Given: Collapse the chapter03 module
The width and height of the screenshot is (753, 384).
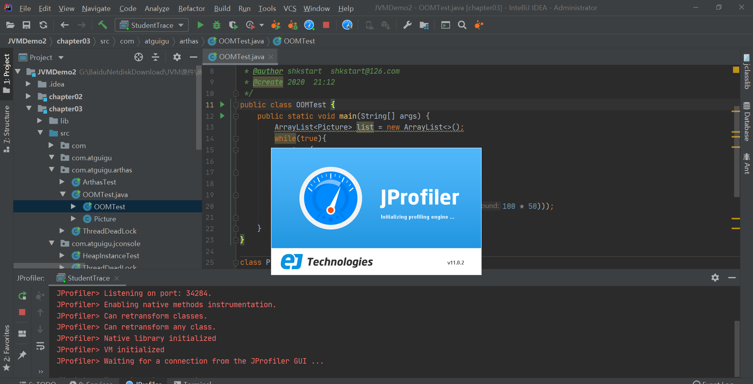Looking at the screenshot, I should click(x=29, y=108).
